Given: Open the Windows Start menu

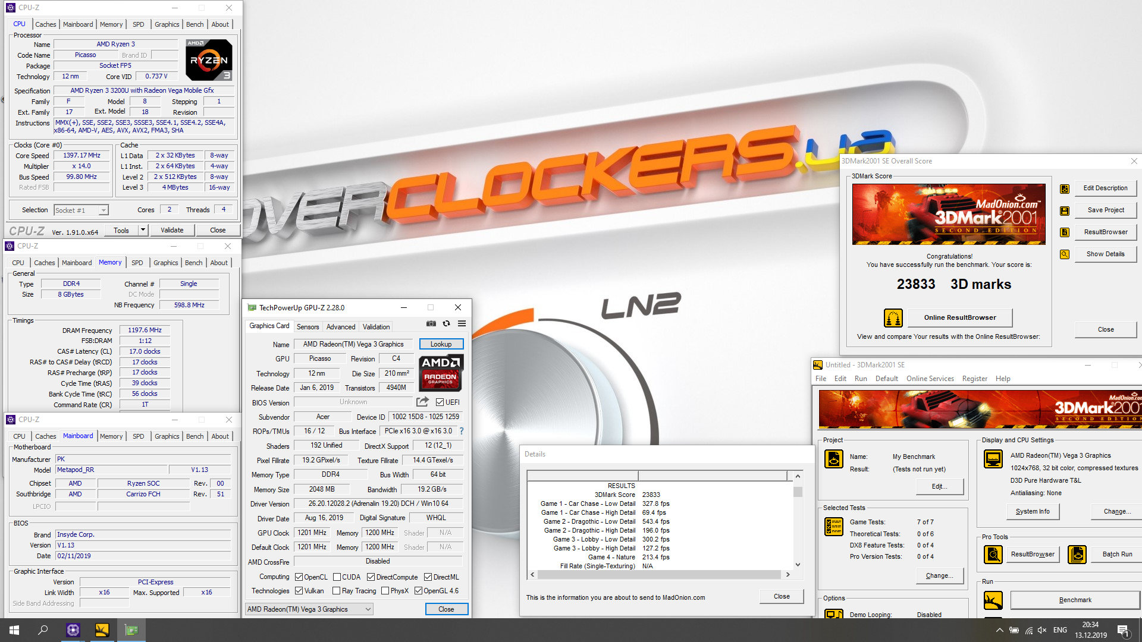Looking at the screenshot, I should [x=14, y=630].
